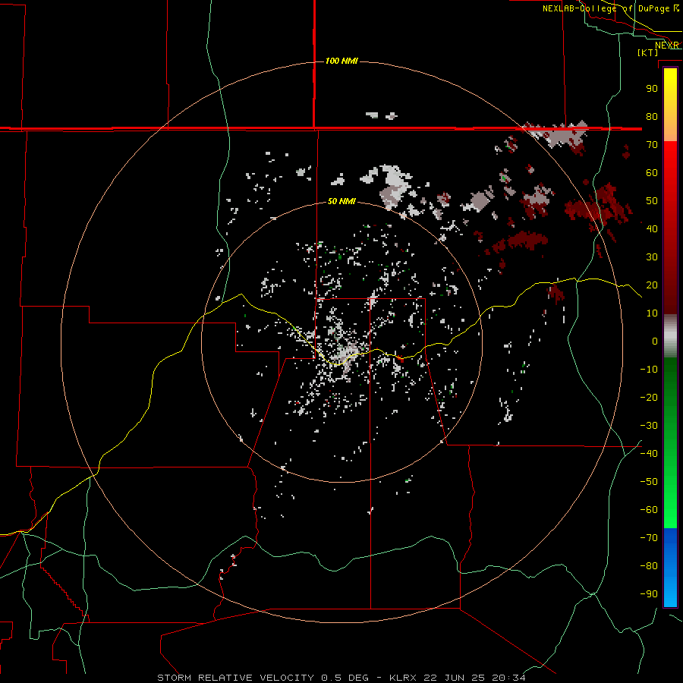Click the 90 knot label on the scale
Viewport: 683px width, 683px height.
(x=652, y=89)
